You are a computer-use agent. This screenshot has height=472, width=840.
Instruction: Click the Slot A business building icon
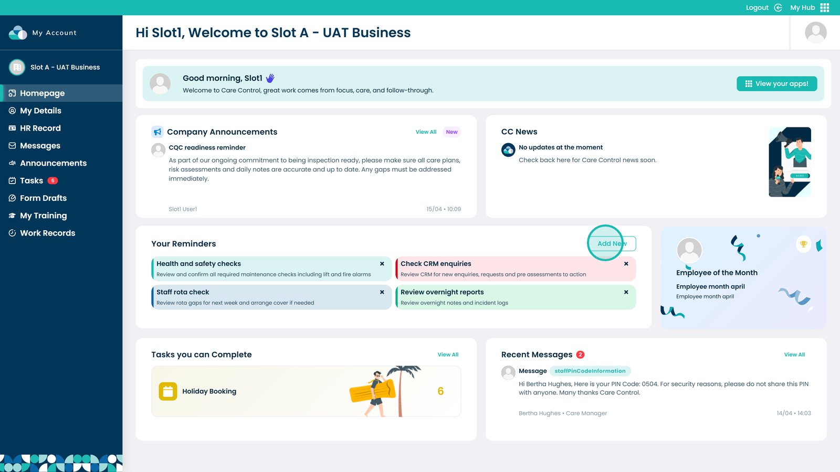[x=17, y=67]
